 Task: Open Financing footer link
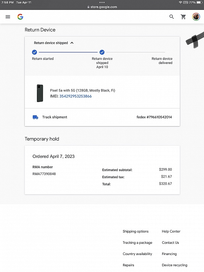pyautogui.click(x=169, y=254)
